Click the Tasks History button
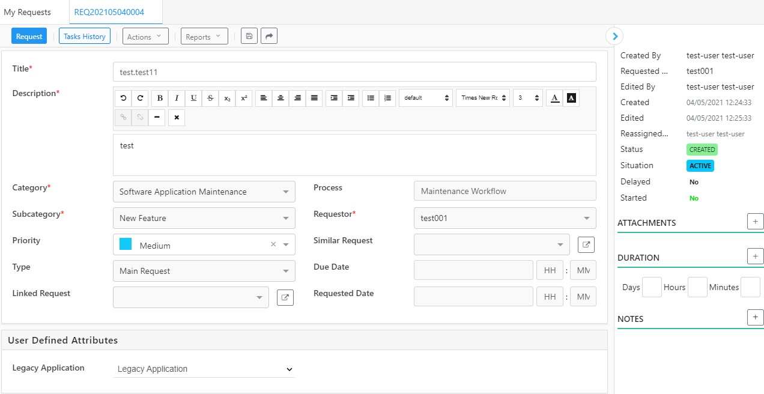The image size is (764, 394). pos(85,37)
